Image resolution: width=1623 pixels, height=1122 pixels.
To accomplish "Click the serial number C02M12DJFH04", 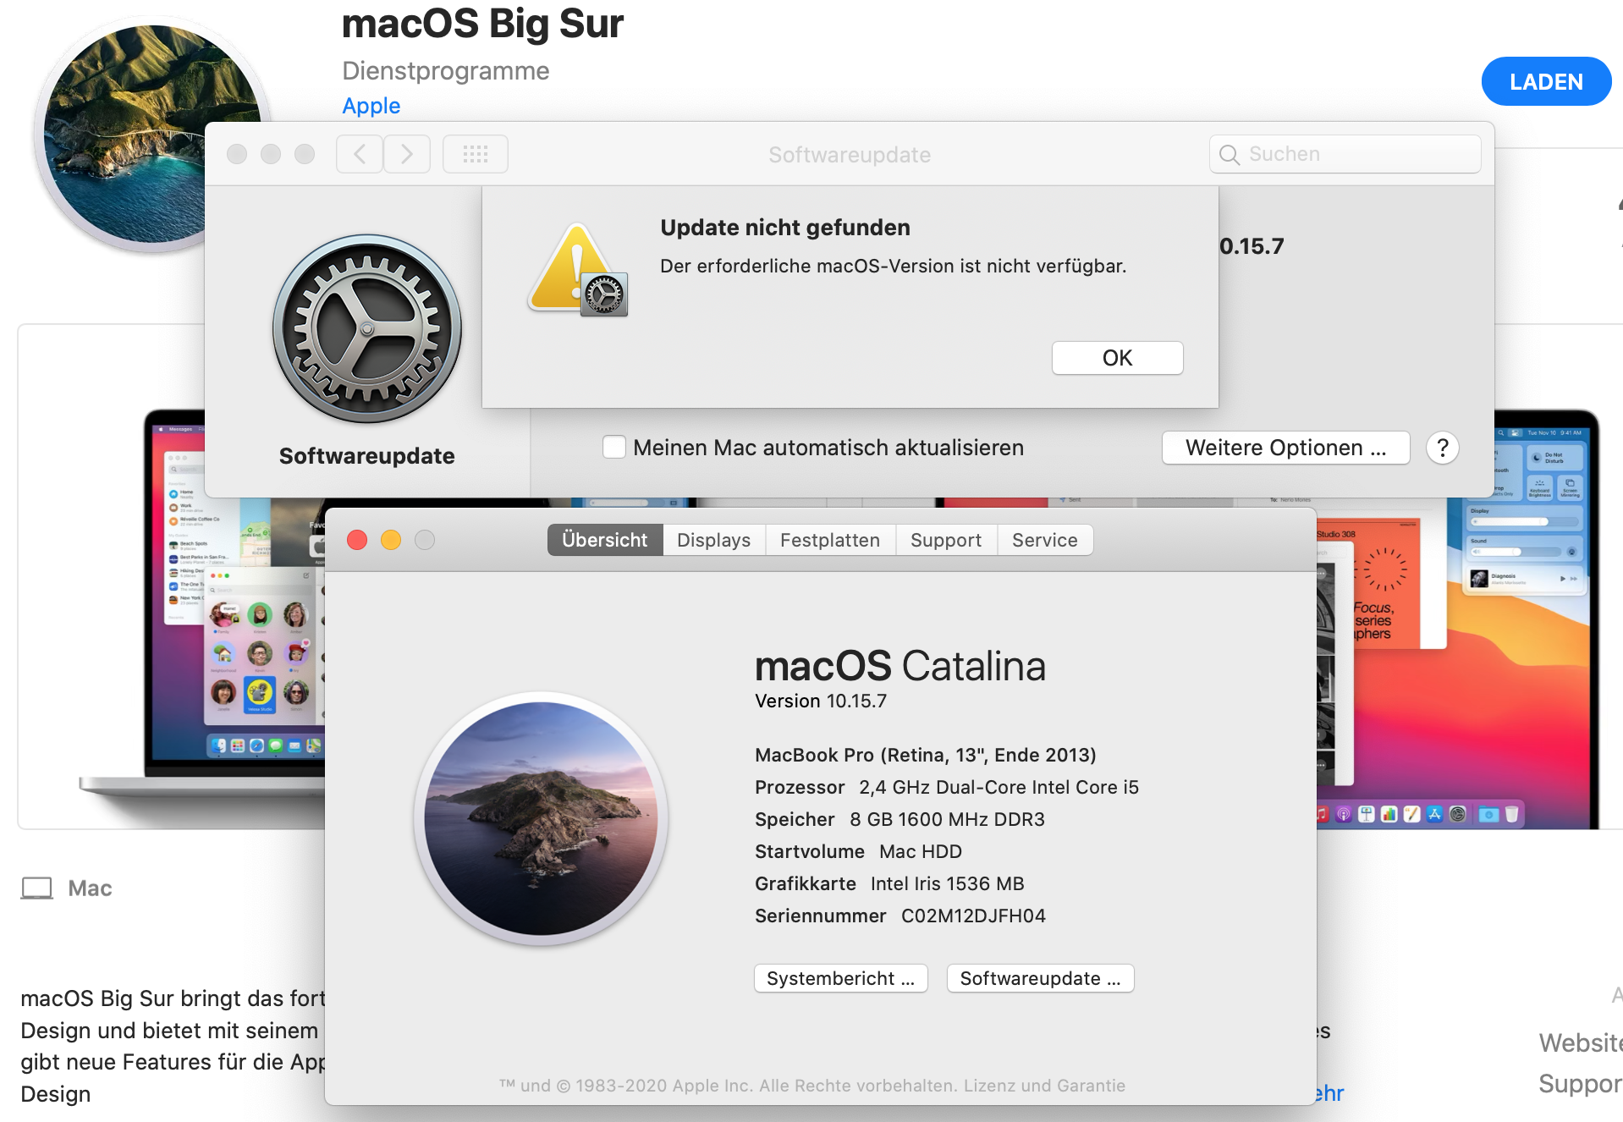I will 973,916.
